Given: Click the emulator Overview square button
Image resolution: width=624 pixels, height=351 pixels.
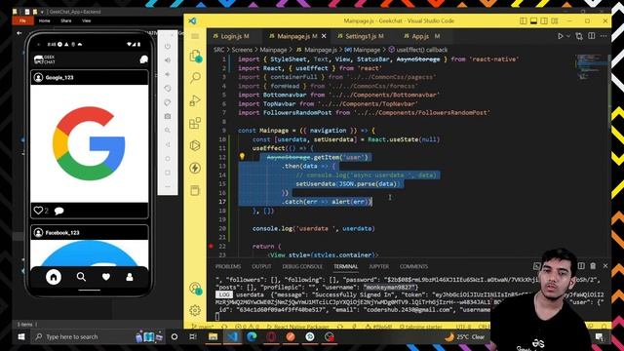Looking at the screenshot, I should coord(168,173).
